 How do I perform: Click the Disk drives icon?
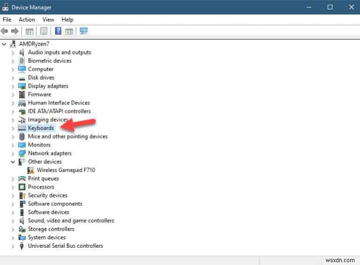coord(22,78)
